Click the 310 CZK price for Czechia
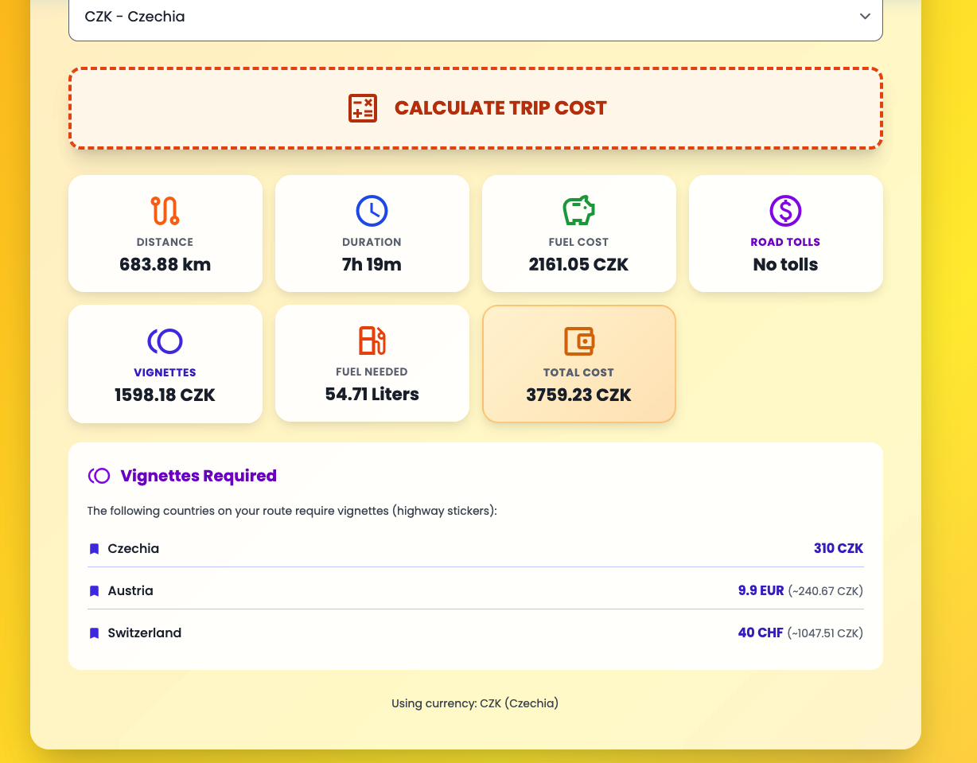The height and width of the screenshot is (763, 977). [x=839, y=548]
